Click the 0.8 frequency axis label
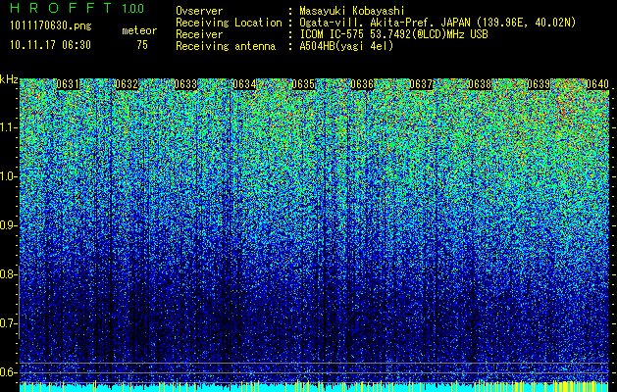This screenshot has height=392, width=617. 9,274
